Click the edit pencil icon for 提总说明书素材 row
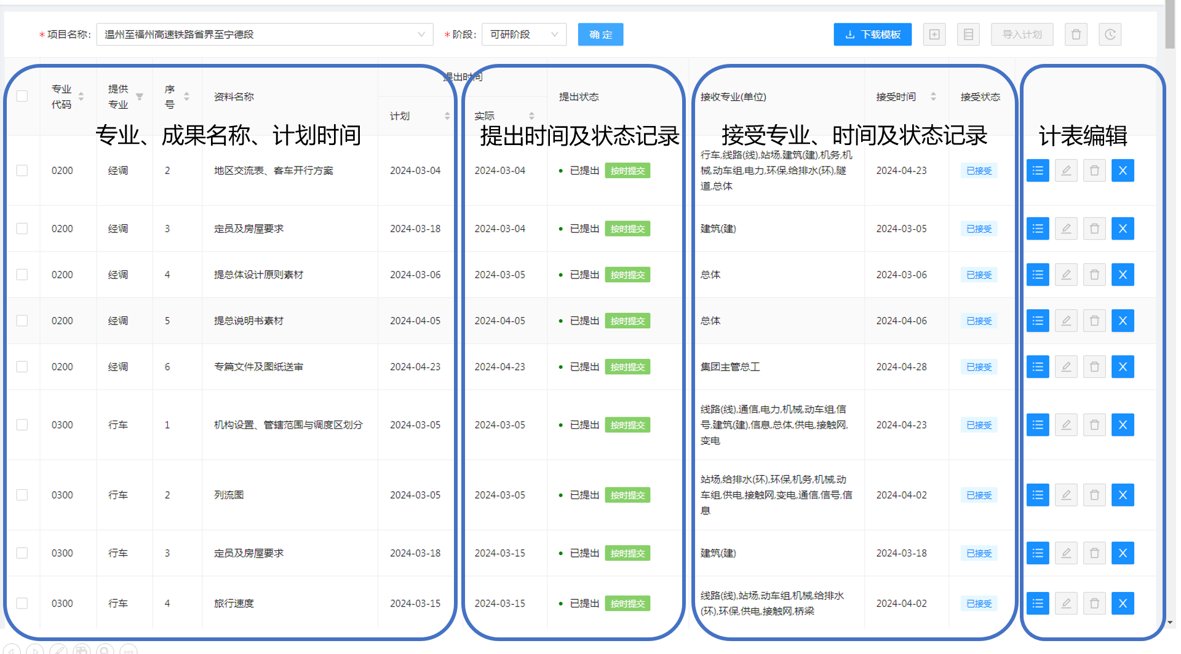Screen dimensions: 1181x654 (1066, 321)
